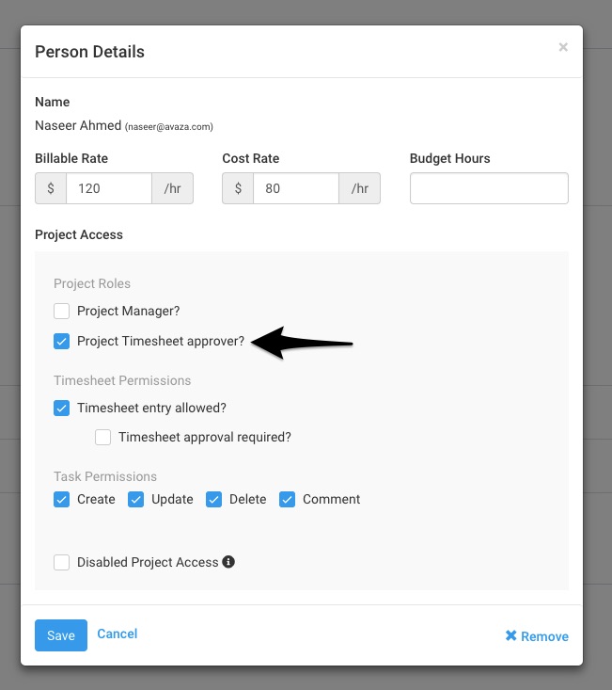Click the Save button
Screen dimensions: 612x690
point(61,635)
